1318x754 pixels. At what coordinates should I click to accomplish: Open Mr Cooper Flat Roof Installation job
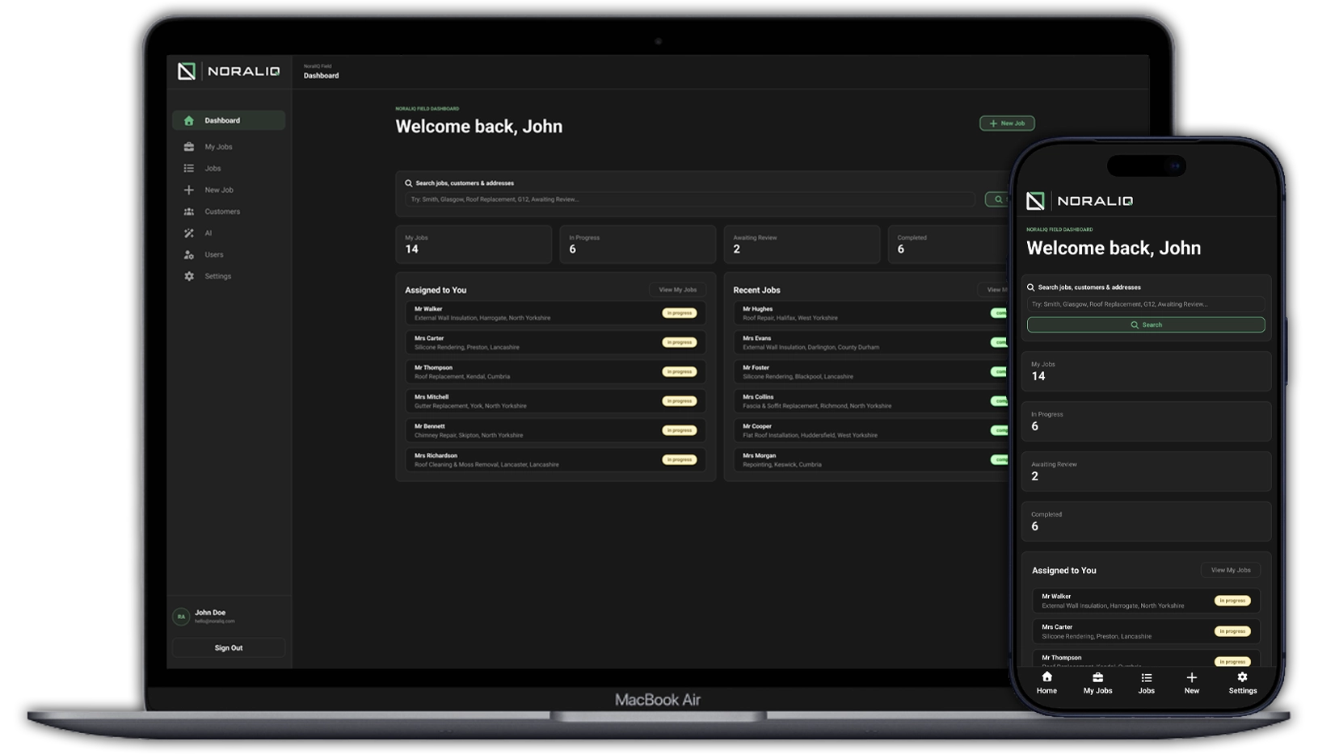tap(873, 430)
